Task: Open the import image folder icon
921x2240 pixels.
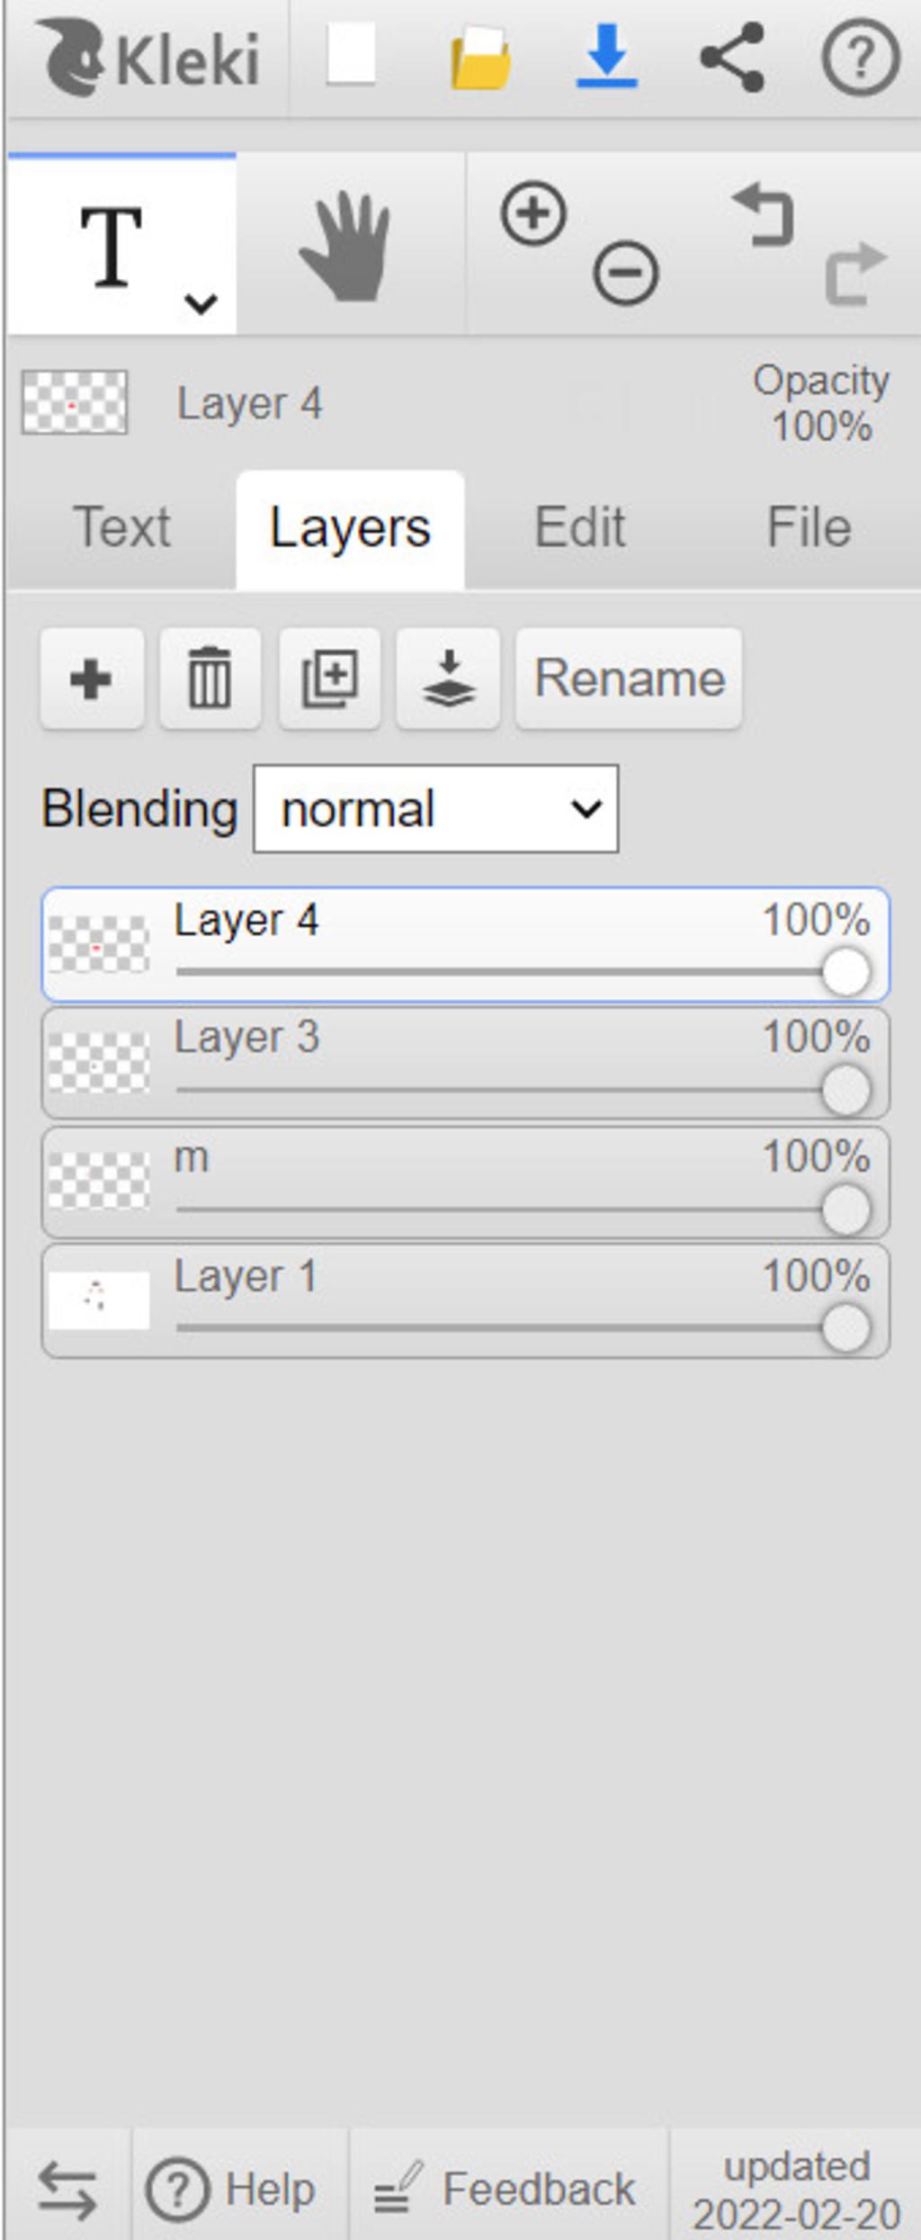Action: [480, 58]
